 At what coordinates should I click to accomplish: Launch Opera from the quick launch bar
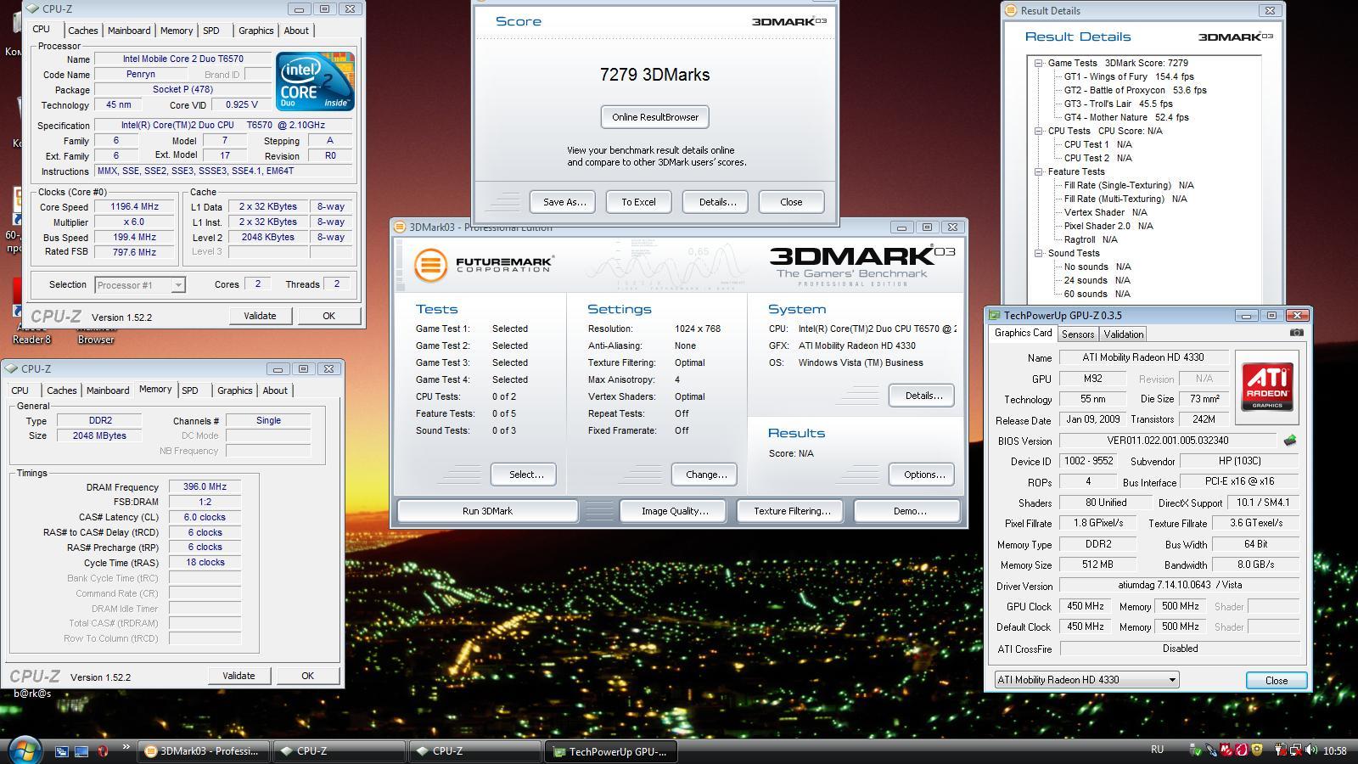click(103, 751)
